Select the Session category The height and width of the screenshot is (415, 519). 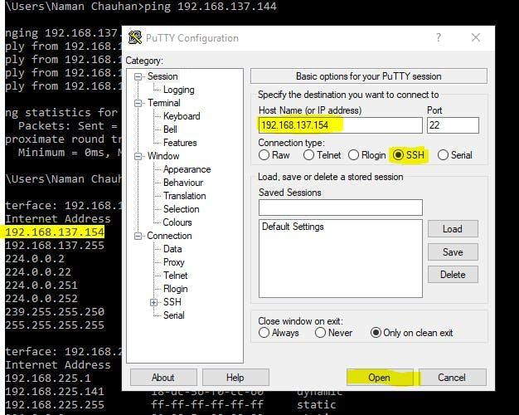coord(162,76)
